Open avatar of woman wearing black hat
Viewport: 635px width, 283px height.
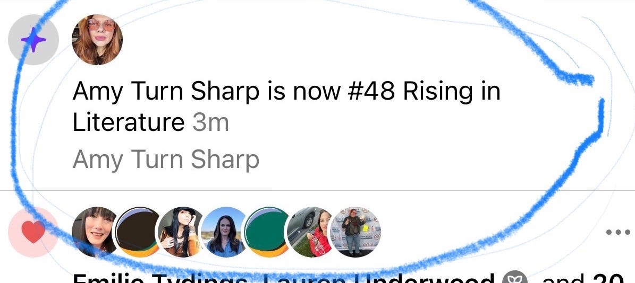tap(180, 232)
